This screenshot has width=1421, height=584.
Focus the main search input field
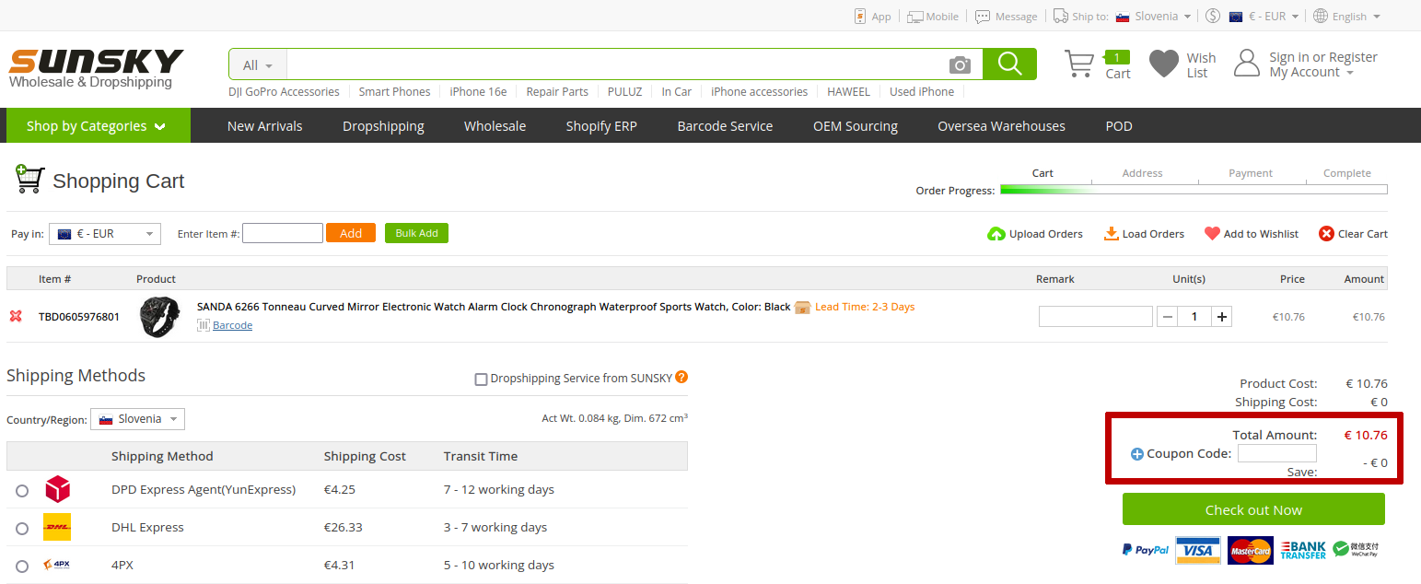click(x=617, y=64)
